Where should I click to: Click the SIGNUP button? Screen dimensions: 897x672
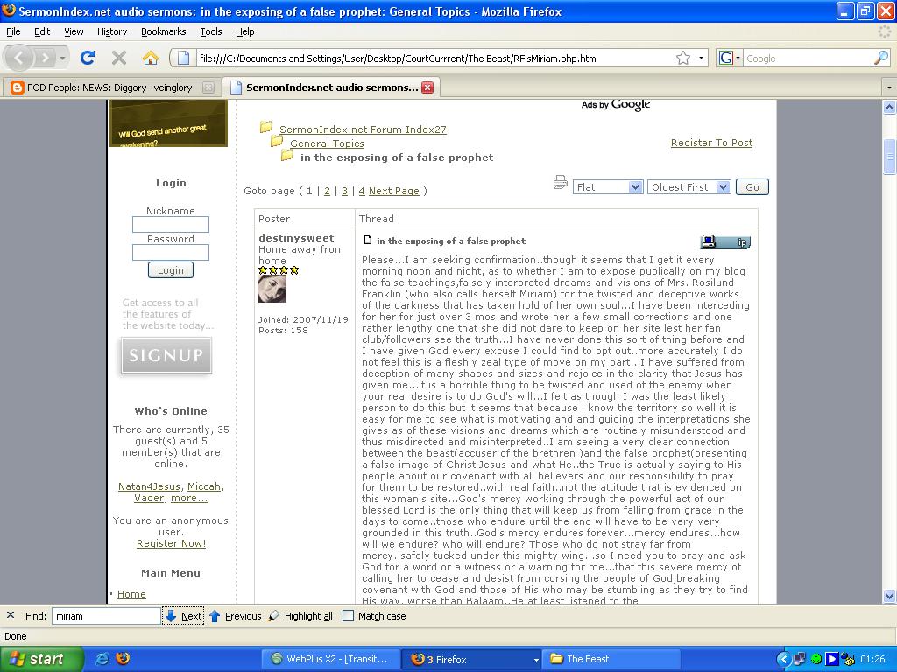[x=166, y=355]
